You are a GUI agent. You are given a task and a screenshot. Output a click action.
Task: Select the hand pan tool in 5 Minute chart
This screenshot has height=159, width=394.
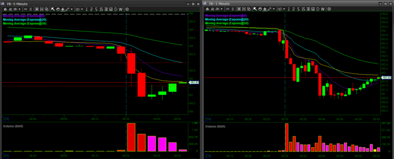[58, 9]
